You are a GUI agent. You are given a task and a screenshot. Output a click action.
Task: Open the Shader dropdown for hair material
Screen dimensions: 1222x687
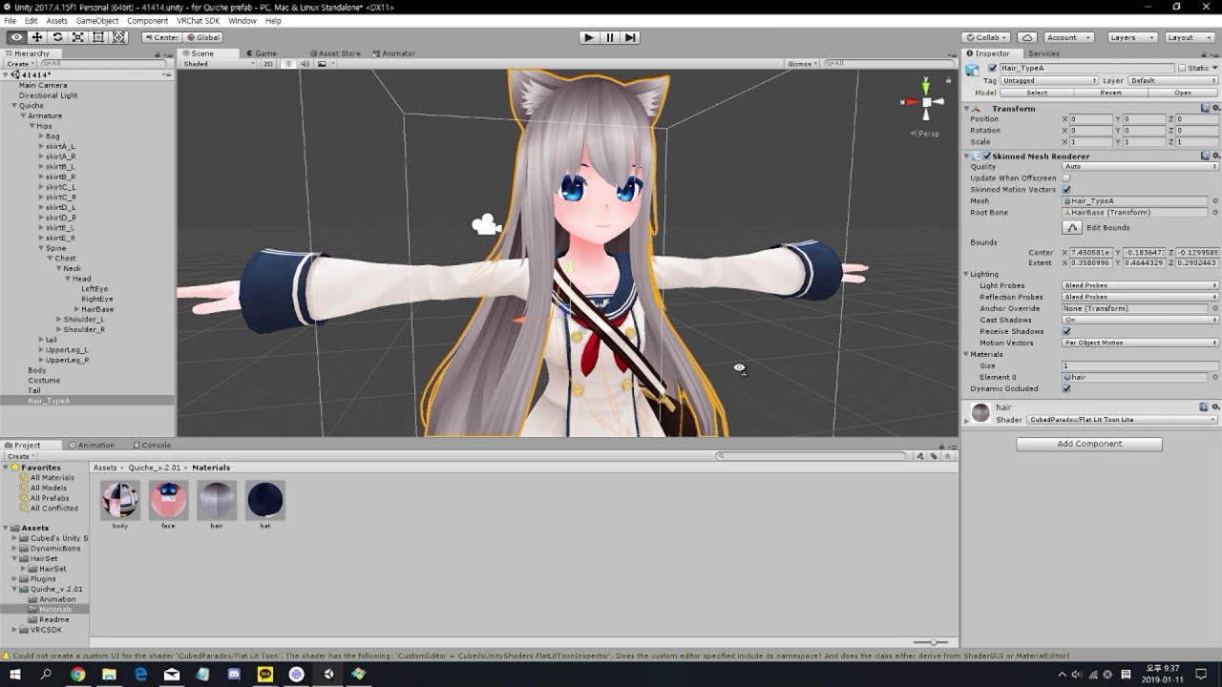[x=1123, y=420]
